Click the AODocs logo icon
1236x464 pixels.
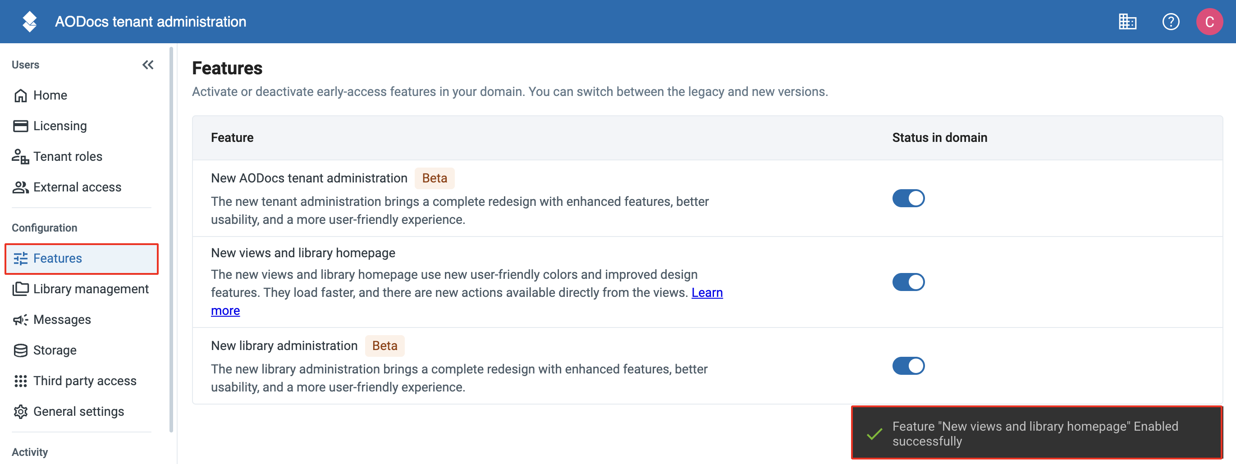30,22
